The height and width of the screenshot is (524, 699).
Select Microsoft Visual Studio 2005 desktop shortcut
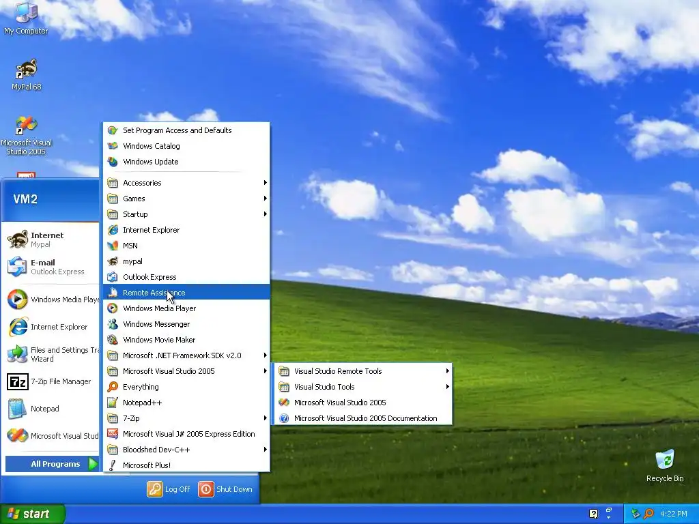click(26, 136)
